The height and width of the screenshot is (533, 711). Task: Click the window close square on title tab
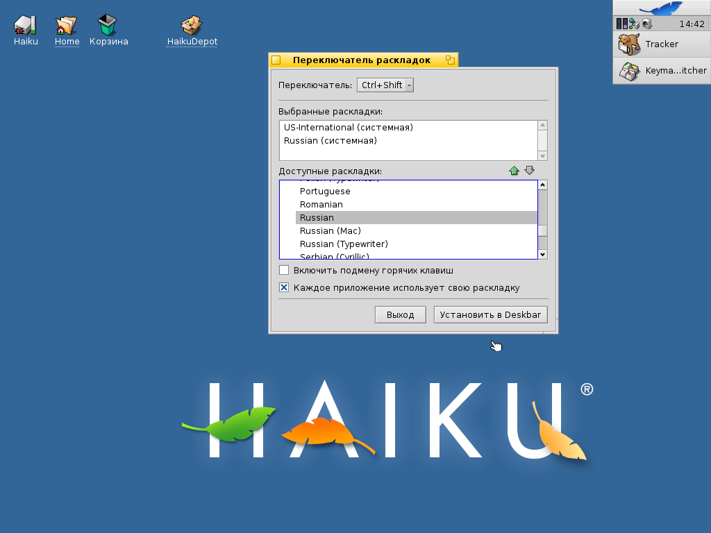click(276, 60)
